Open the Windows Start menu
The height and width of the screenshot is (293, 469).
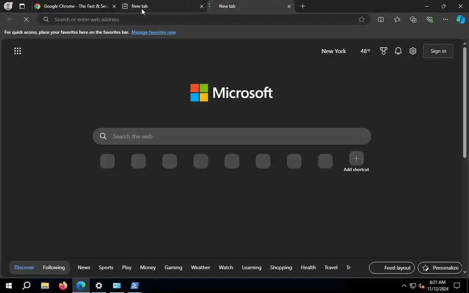click(x=9, y=286)
